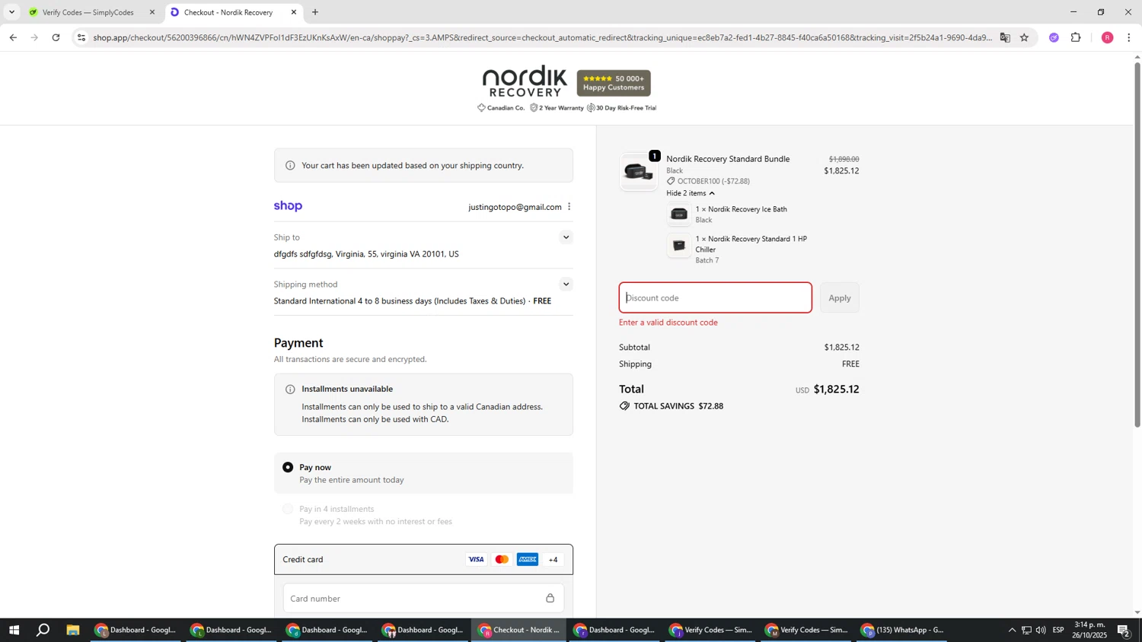The width and height of the screenshot is (1142, 642).
Task: Click the ESP language indicator in taskbar
Action: (1058, 630)
